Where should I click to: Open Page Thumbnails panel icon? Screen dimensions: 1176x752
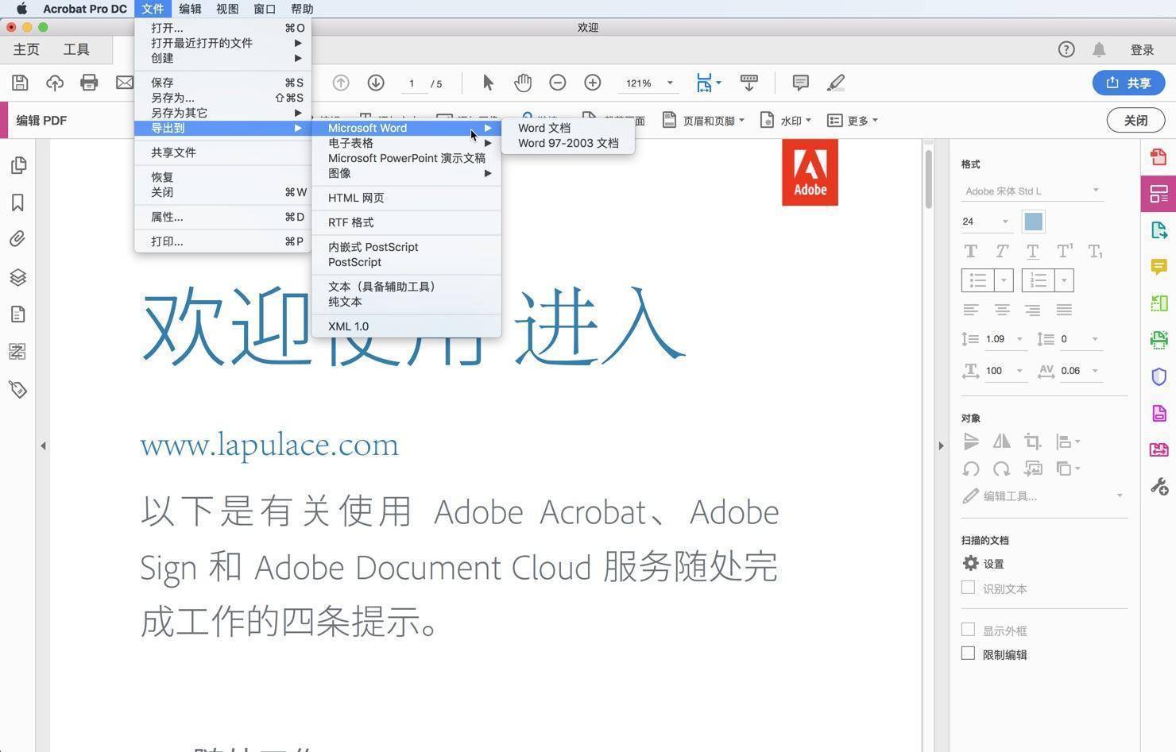pos(17,165)
